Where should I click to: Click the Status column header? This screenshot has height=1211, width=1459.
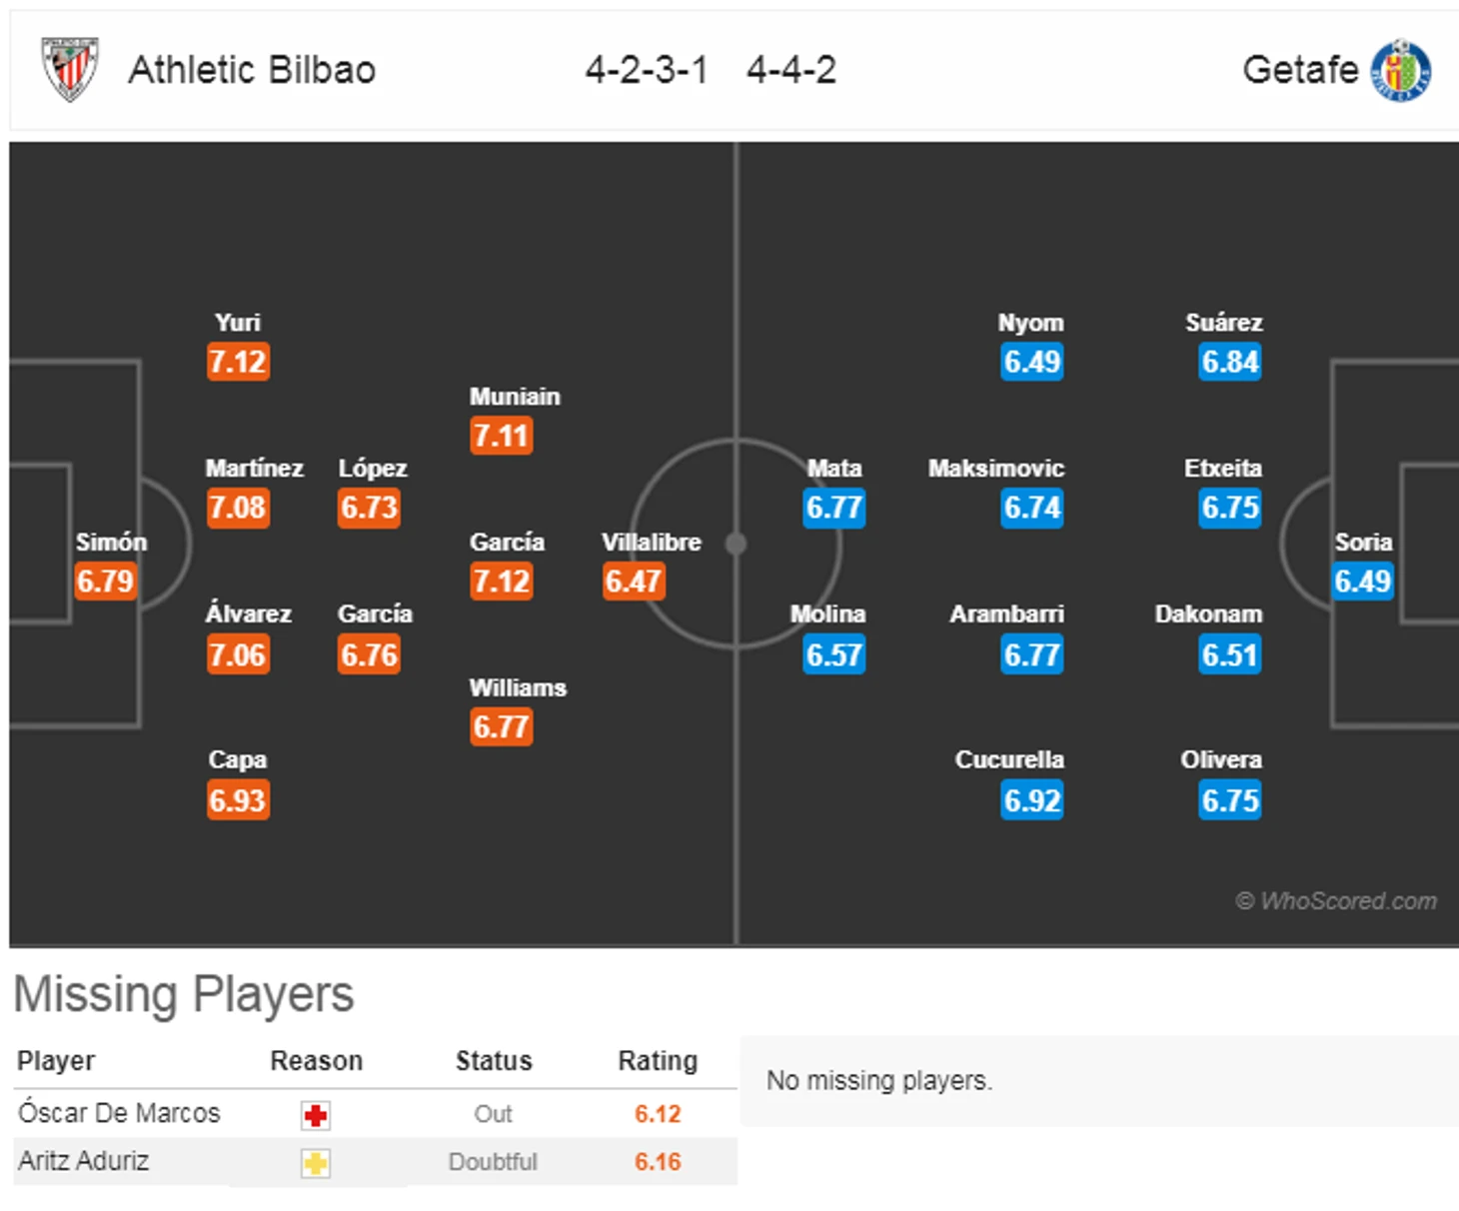click(494, 1061)
